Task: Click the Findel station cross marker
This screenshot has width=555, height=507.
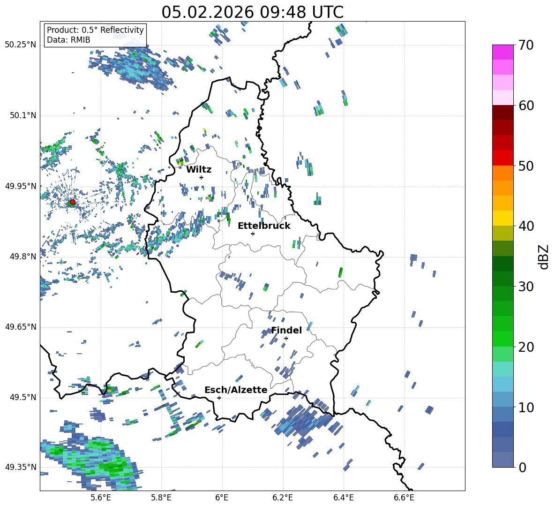Action: [286, 339]
